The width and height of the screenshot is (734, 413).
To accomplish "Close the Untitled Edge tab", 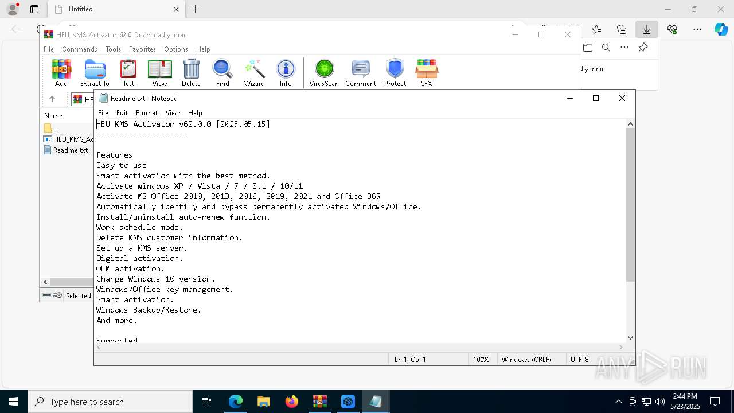I will (x=176, y=9).
